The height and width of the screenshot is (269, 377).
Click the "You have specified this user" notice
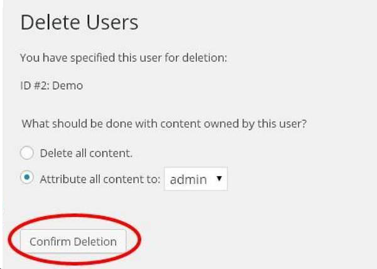pos(123,58)
